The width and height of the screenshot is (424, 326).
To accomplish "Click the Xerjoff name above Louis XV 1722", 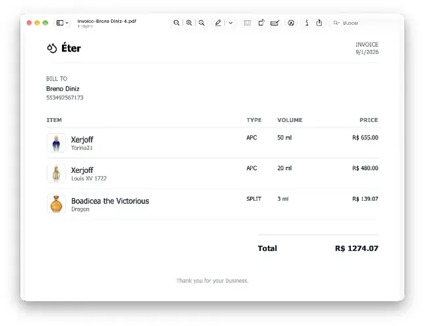I will coord(82,170).
